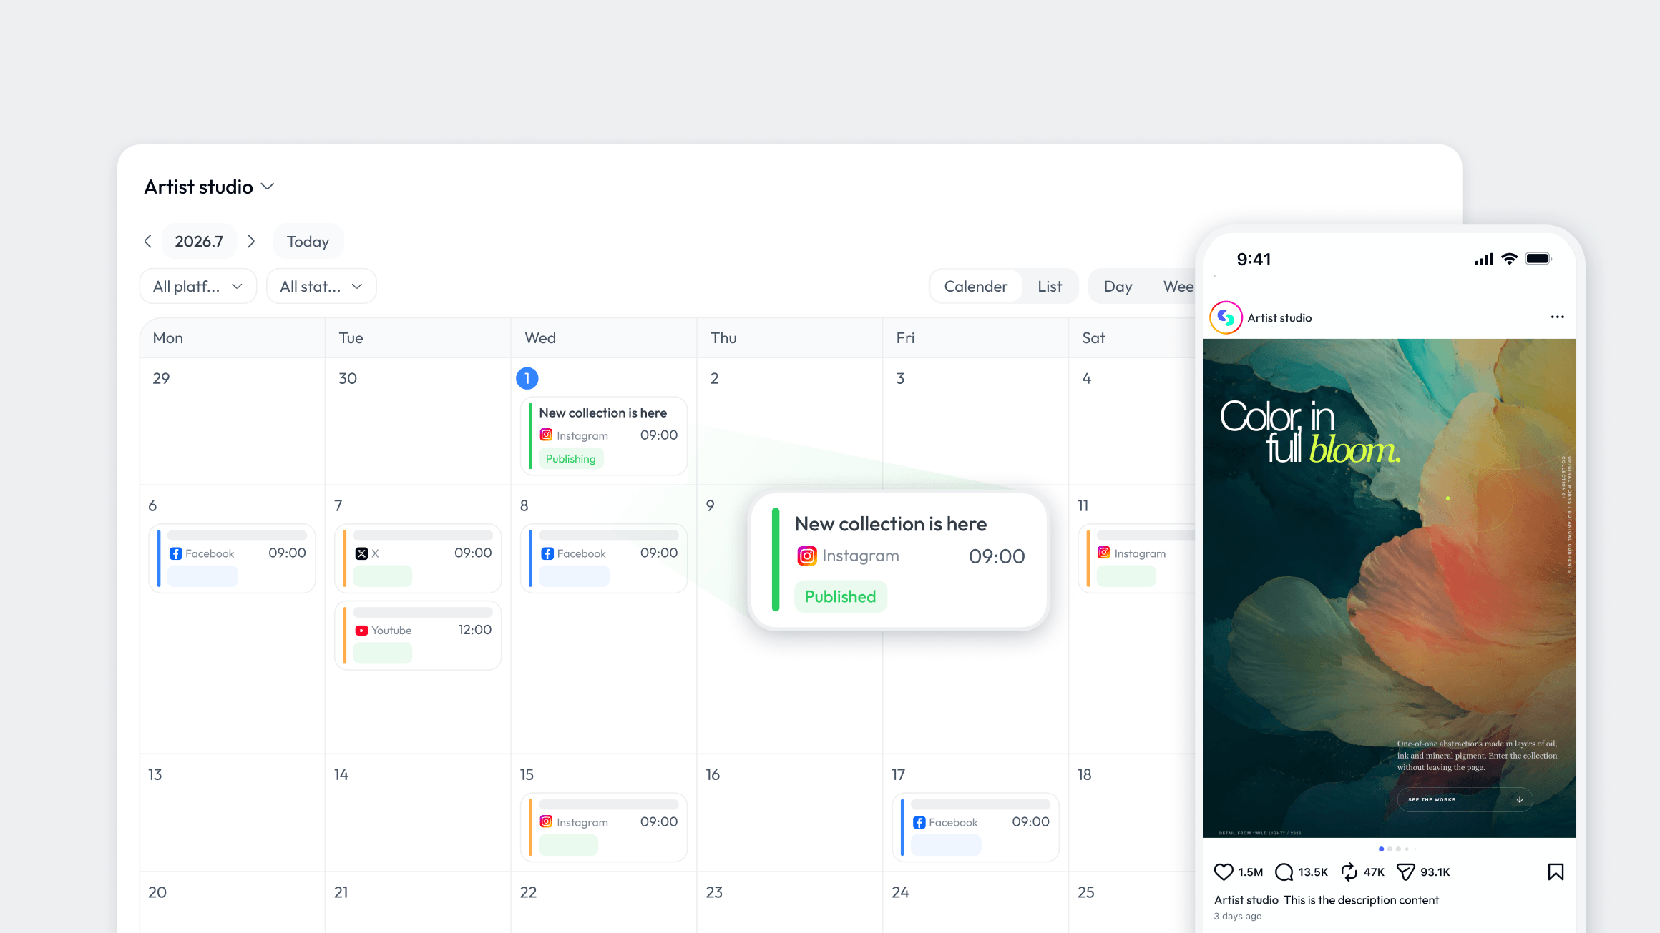Viewport: 1660px width, 933px height.
Task: Switch to List view tab
Action: [x=1050, y=286]
